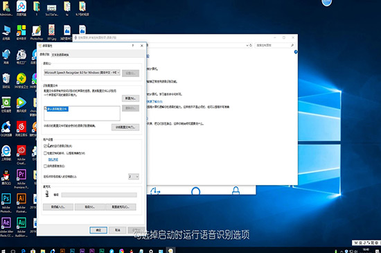The height and width of the screenshot is (253, 381).
Task: Launch the Tencent Video desktop shortcut
Action: pyautogui.click(x=21, y=105)
